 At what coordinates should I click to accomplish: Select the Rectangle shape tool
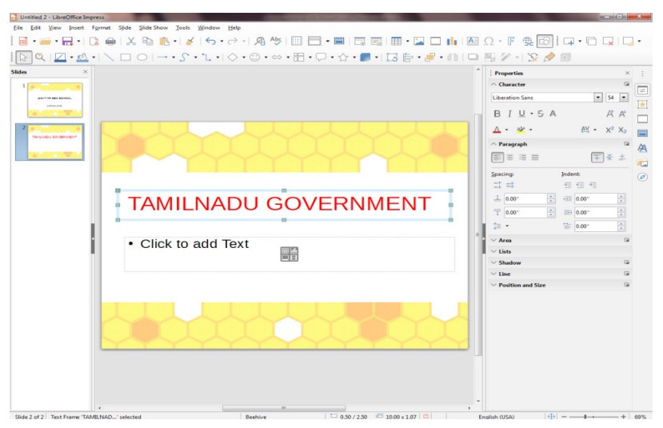point(126,58)
